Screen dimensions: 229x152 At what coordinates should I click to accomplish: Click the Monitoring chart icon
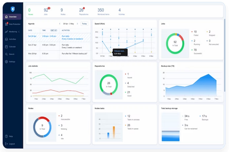pyautogui.click(x=7, y=32)
